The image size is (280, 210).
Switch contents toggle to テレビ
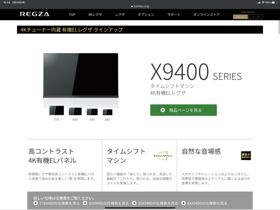(240, 17)
